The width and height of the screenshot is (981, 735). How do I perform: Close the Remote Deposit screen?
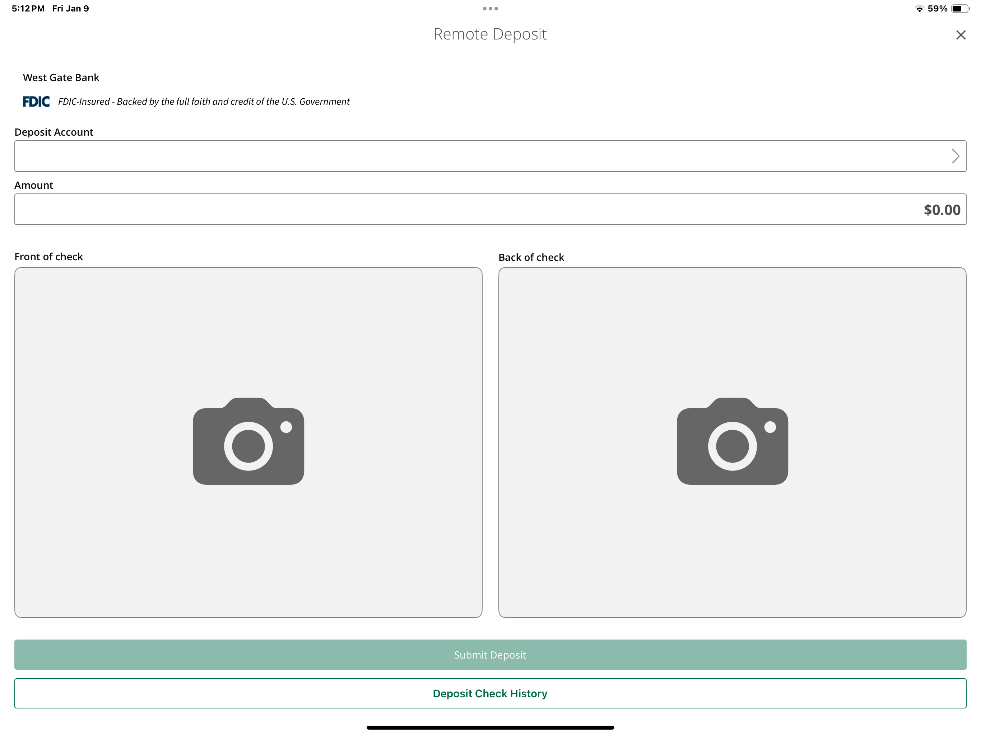point(961,35)
